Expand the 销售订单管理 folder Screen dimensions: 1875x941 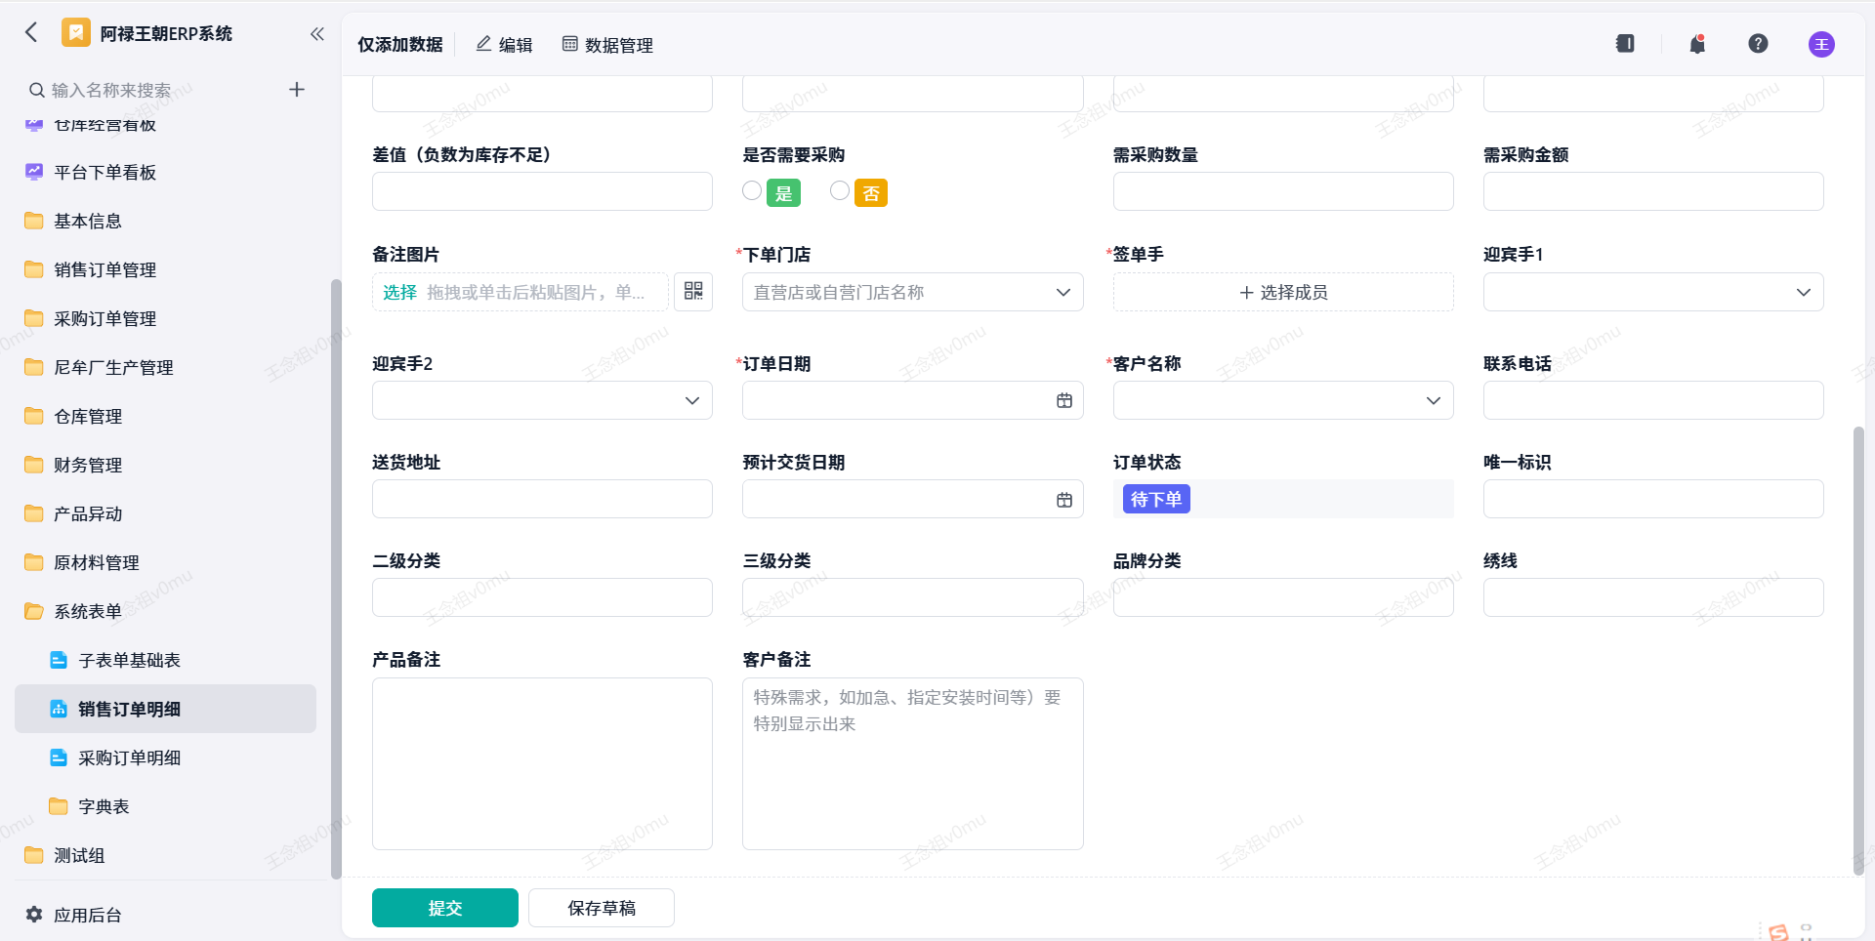coord(166,269)
